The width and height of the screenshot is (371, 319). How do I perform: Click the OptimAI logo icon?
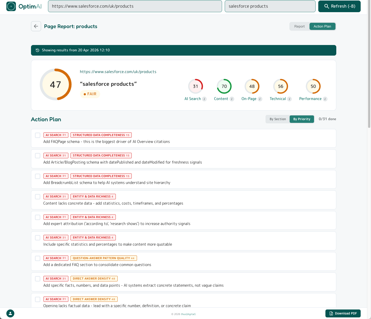point(11,6)
